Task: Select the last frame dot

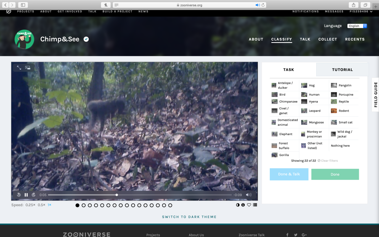Action: (170, 205)
